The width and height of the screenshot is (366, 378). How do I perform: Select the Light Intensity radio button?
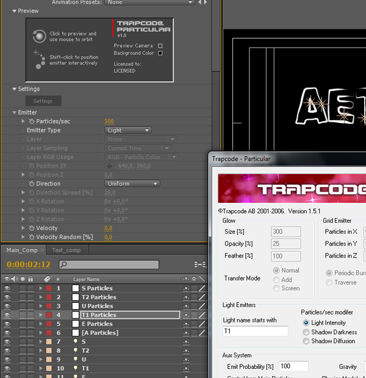point(306,322)
